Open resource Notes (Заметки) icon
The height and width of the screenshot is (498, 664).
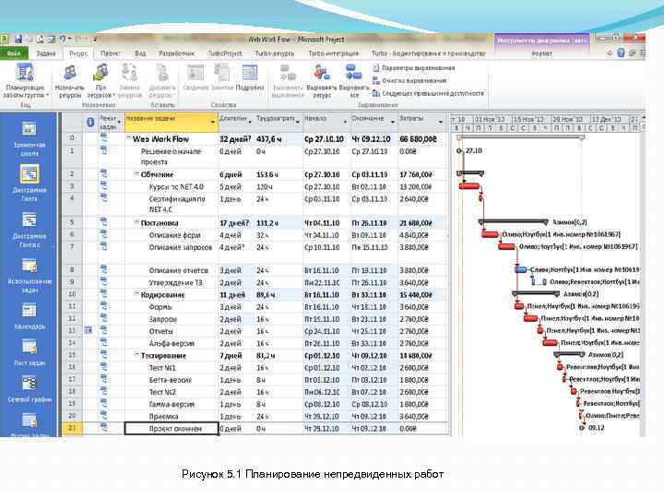point(222,73)
